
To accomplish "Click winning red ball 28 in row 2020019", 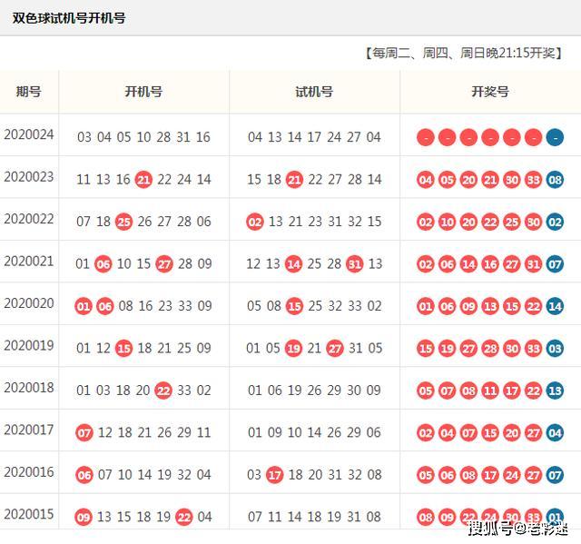I will [490, 349].
